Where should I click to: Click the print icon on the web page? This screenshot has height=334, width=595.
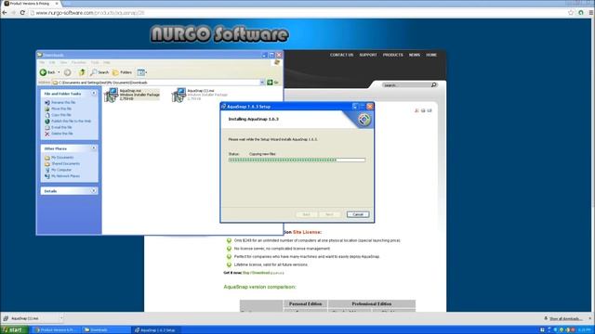click(x=423, y=110)
